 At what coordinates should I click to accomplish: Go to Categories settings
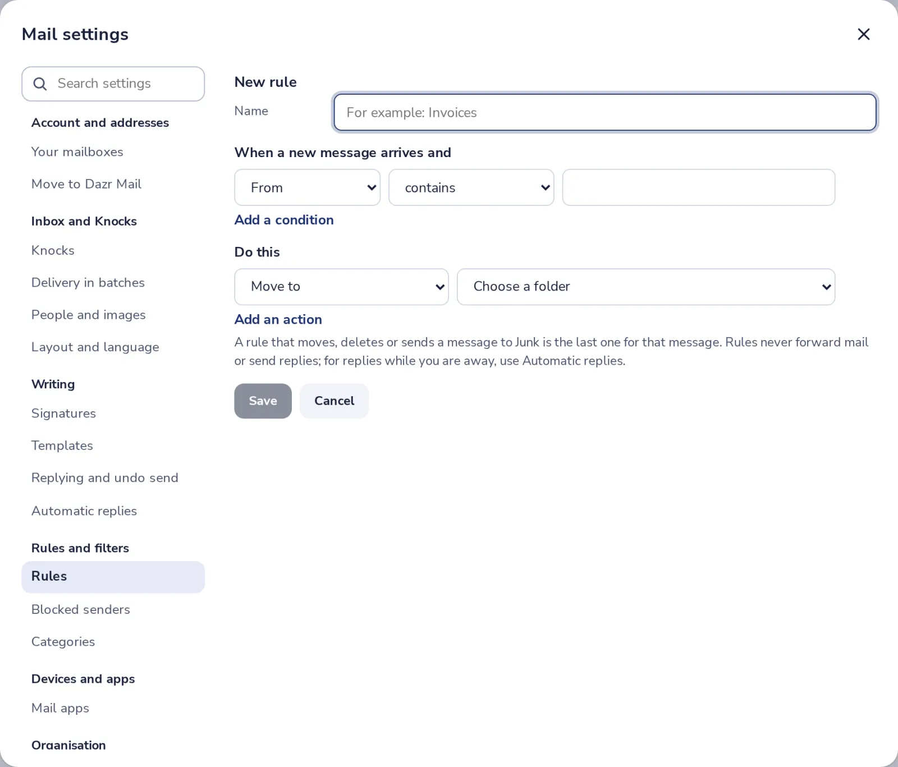click(113, 642)
